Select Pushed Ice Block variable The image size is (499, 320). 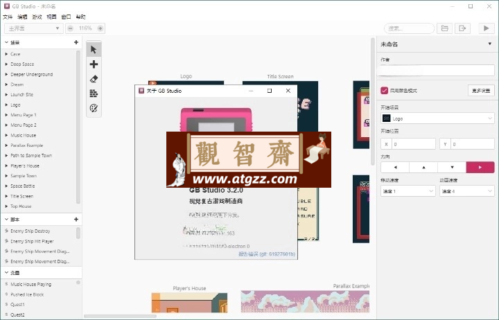pos(27,294)
